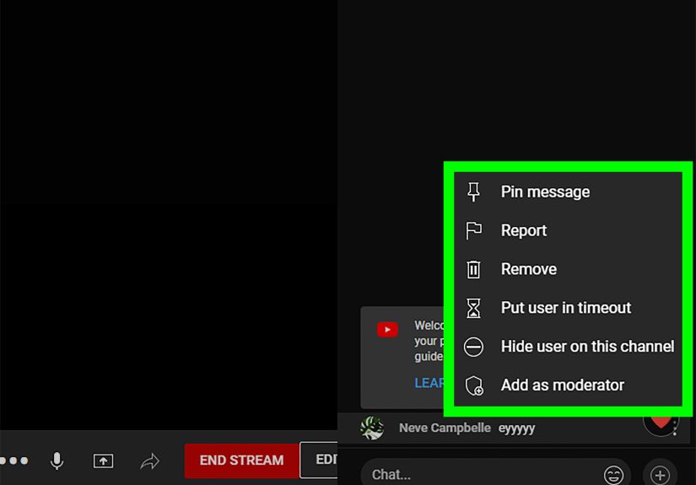
Task: Click Neve Campbelle's avatar in chat
Action: (x=371, y=428)
